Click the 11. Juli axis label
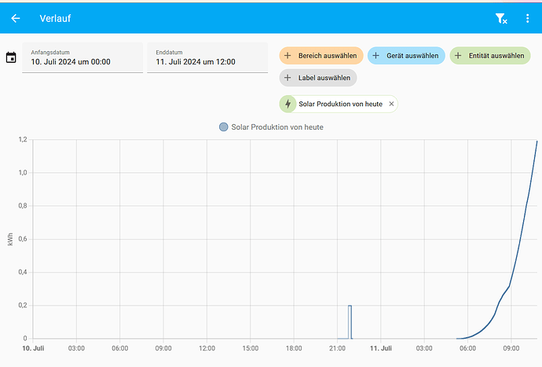 click(380, 348)
